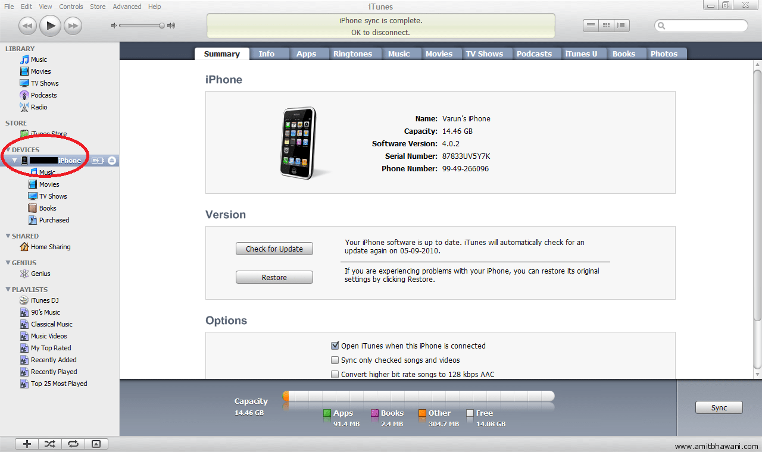Image resolution: width=762 pixels, height=452 pixels.
Task: Toggle repeat button
Action: [73, 444]
